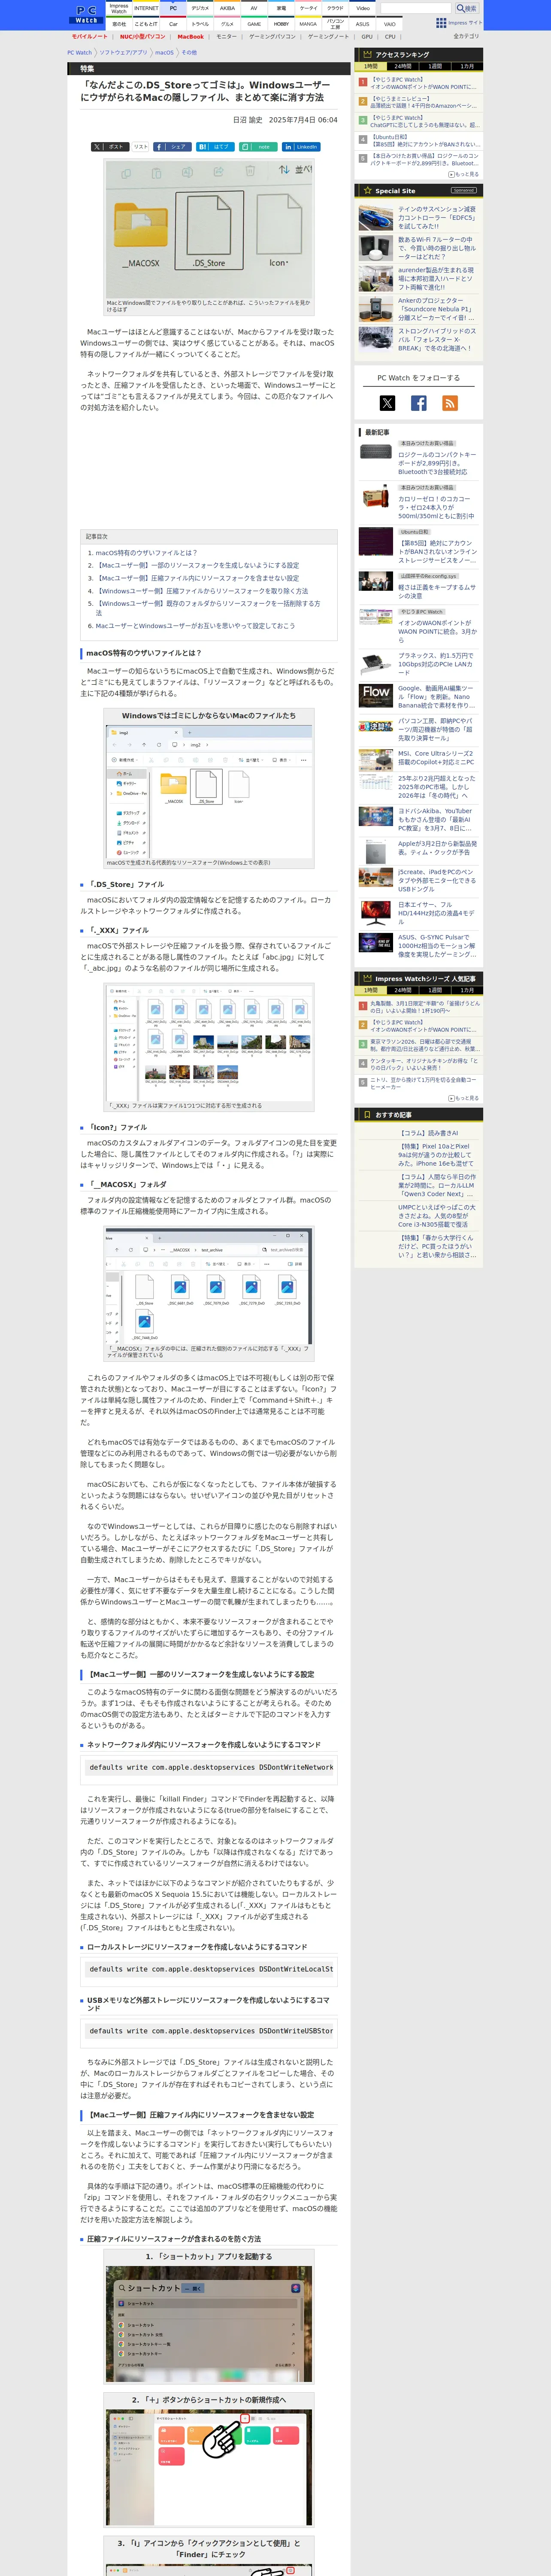Select the 家電 site tab
Screen dimensions: 551x2576
click(x=281, y=8)
